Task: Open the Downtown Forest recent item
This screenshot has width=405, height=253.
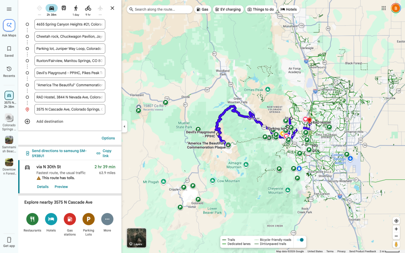Action: (x=9, y=166)
